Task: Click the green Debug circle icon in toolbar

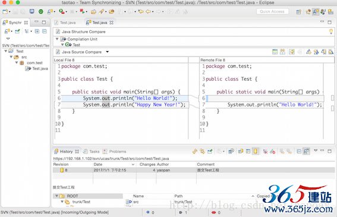Action: 40,11
